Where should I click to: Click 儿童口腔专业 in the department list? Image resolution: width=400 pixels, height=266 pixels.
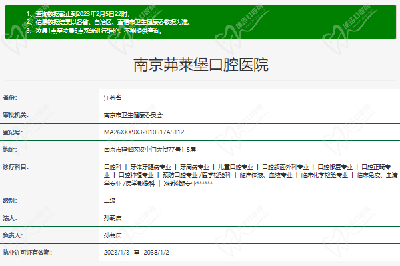click(x=235, y=167)
